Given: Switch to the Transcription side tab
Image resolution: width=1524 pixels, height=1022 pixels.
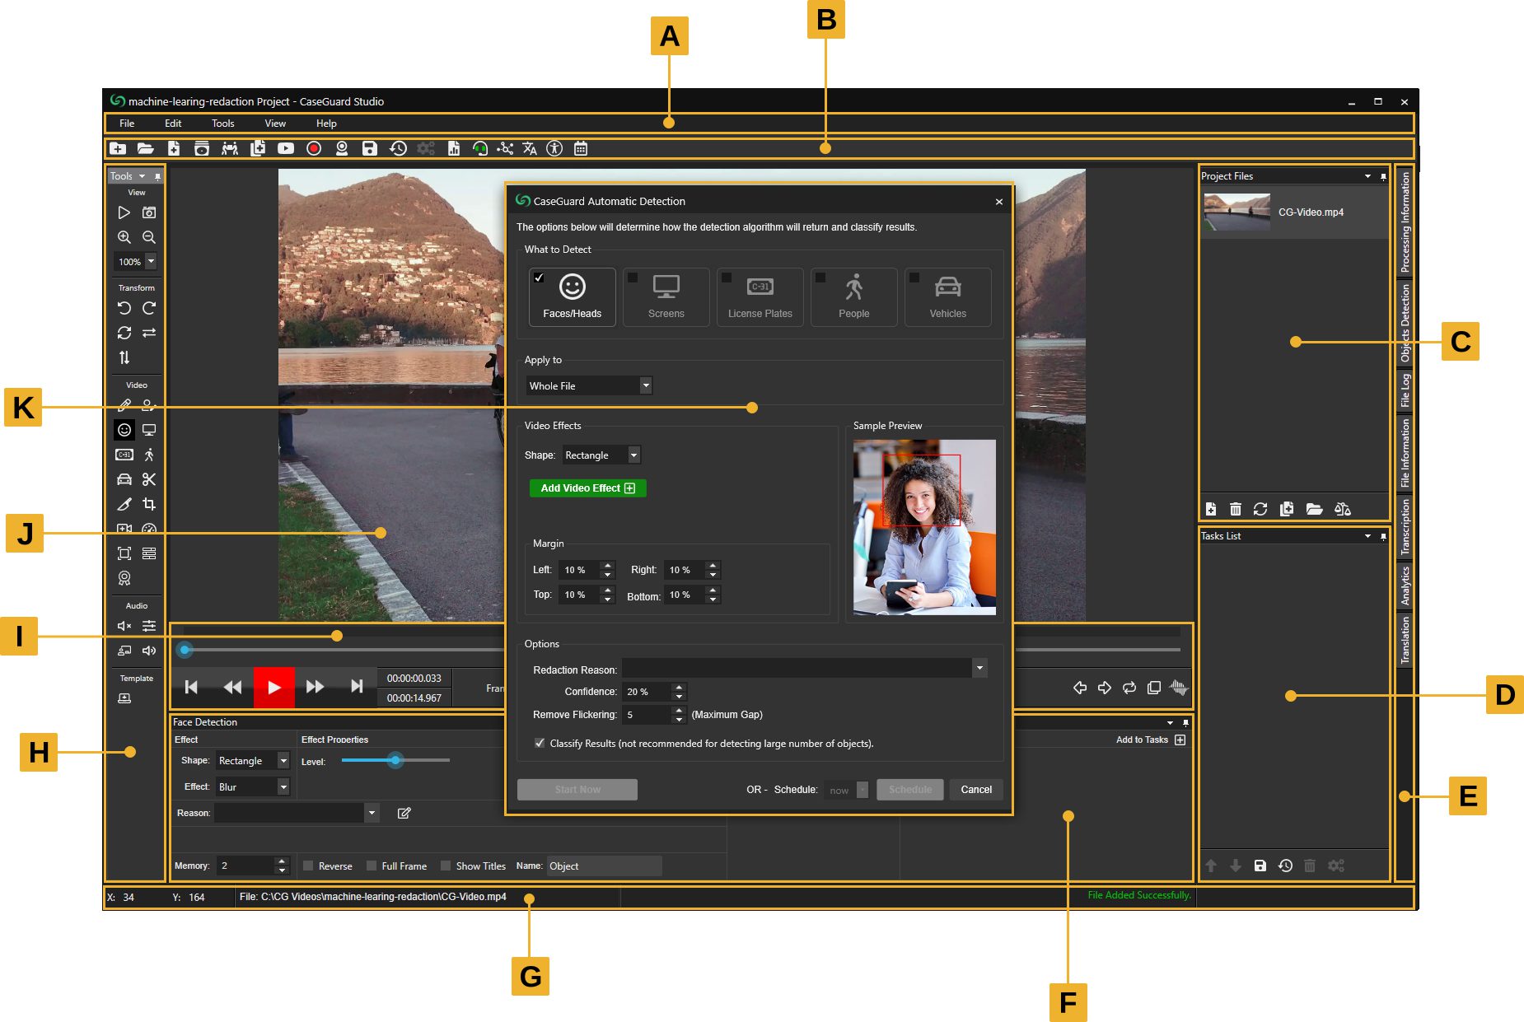Looking at the screenshot, I should 1405,526.
